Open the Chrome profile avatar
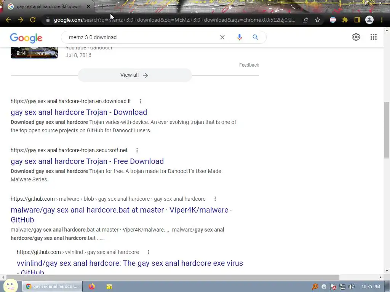This screenshot has width=390, height=292. click(369, 20)
